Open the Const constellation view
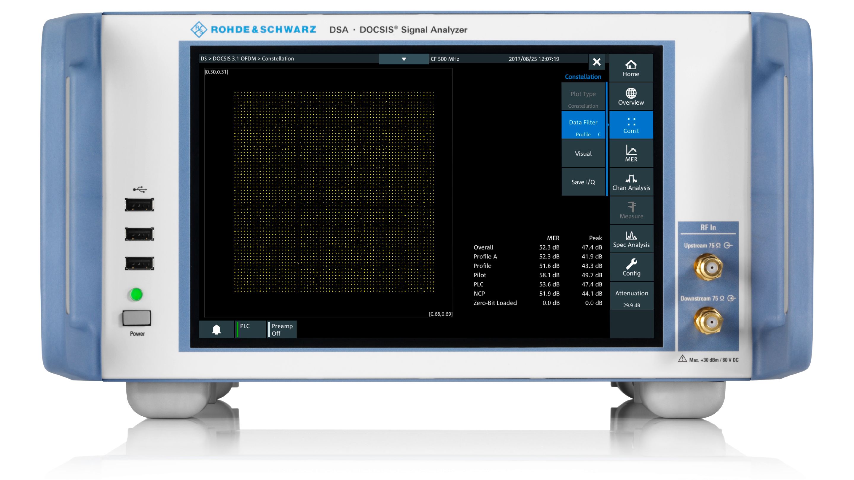The width and height of the screenshot is (854, 480). point(631,124)
